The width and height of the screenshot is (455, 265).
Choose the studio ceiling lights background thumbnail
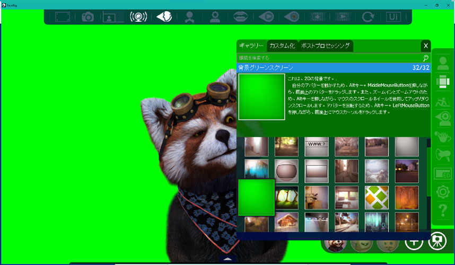316,222
